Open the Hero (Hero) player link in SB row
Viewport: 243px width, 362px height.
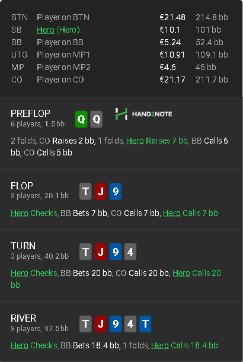(x=58, y=30)
